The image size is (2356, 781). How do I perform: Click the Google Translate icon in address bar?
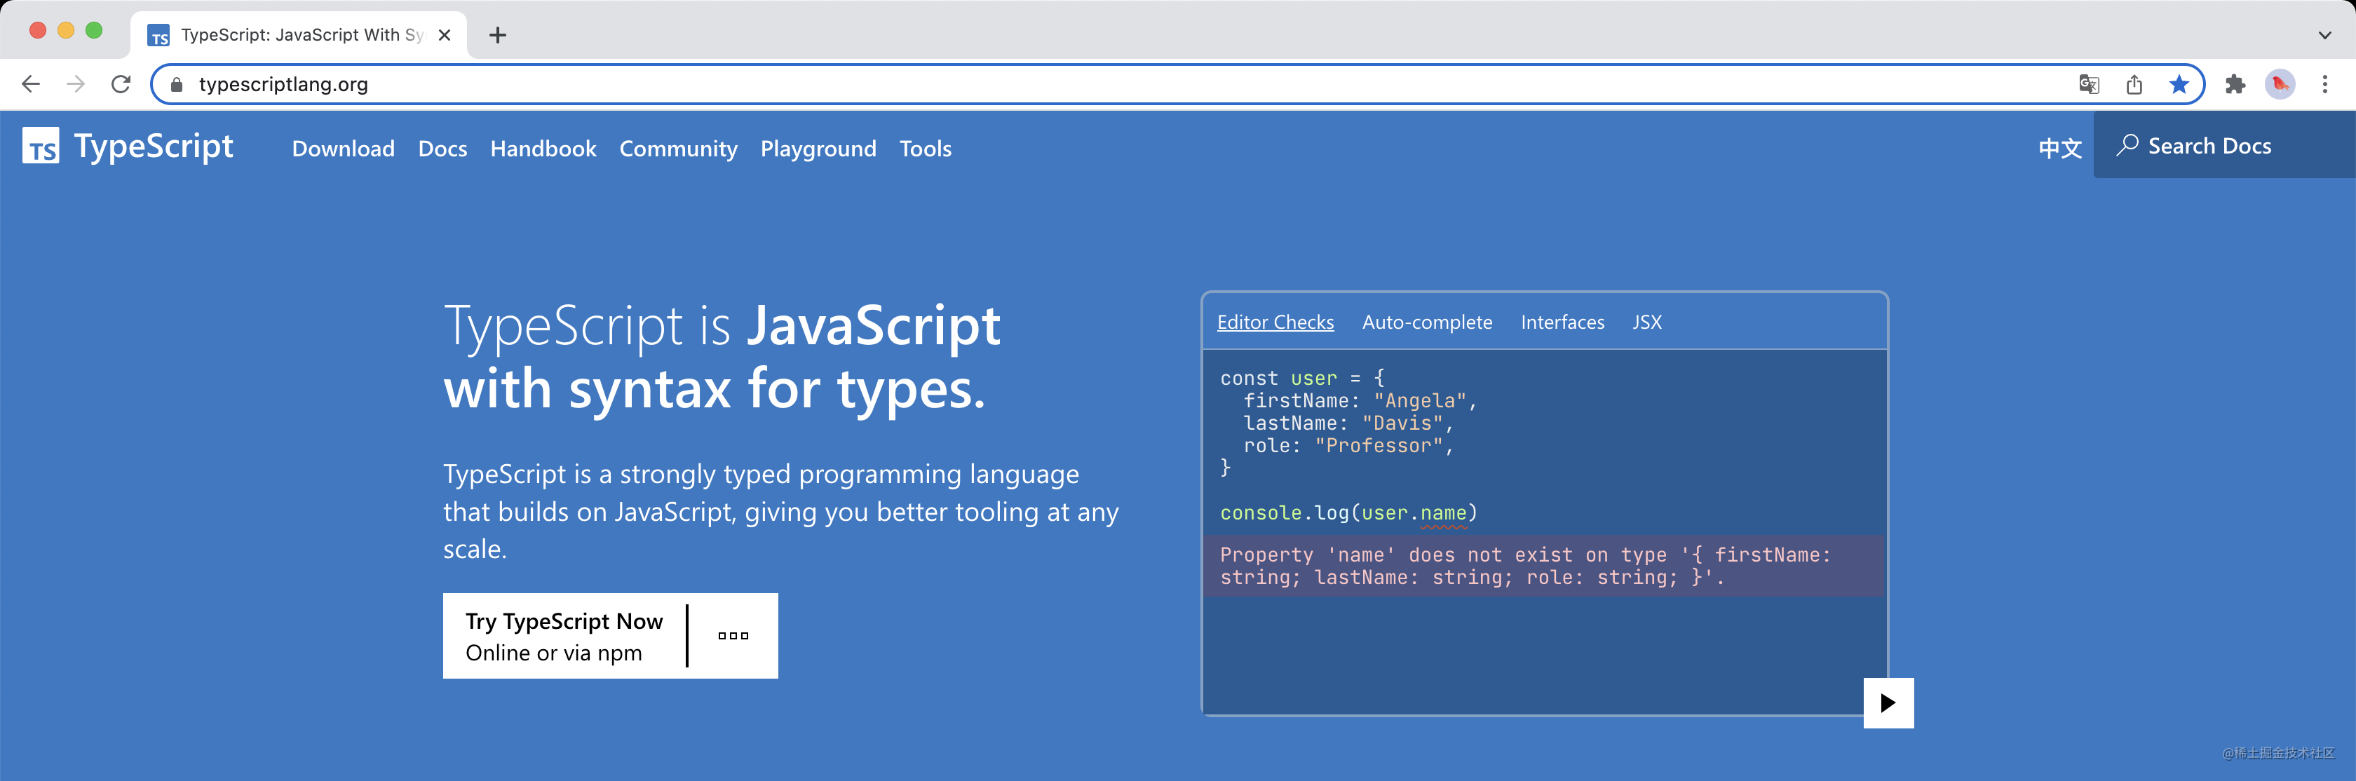(x=2088, y=84)
